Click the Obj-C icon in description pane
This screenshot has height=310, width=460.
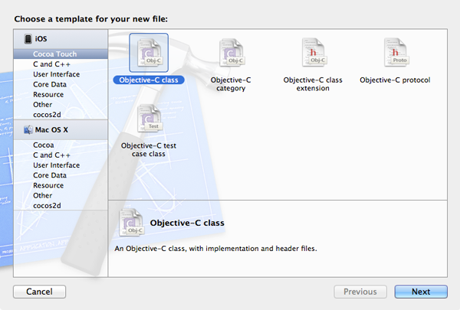[131, 223]
